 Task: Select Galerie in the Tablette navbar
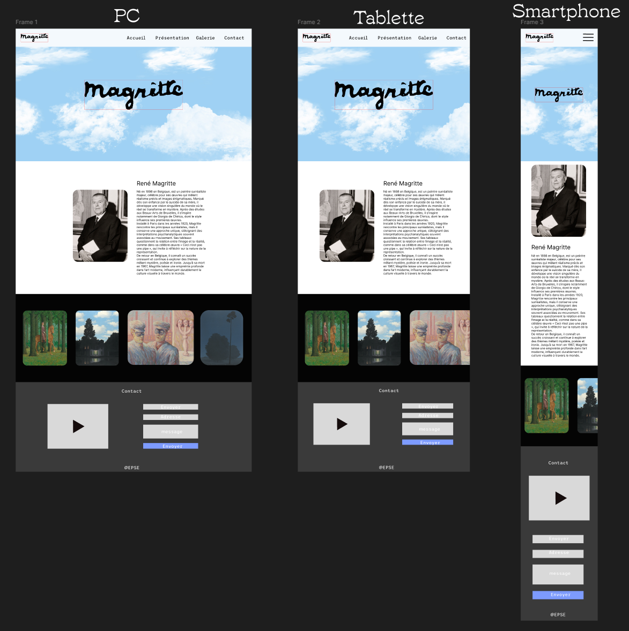pos(427,38)
